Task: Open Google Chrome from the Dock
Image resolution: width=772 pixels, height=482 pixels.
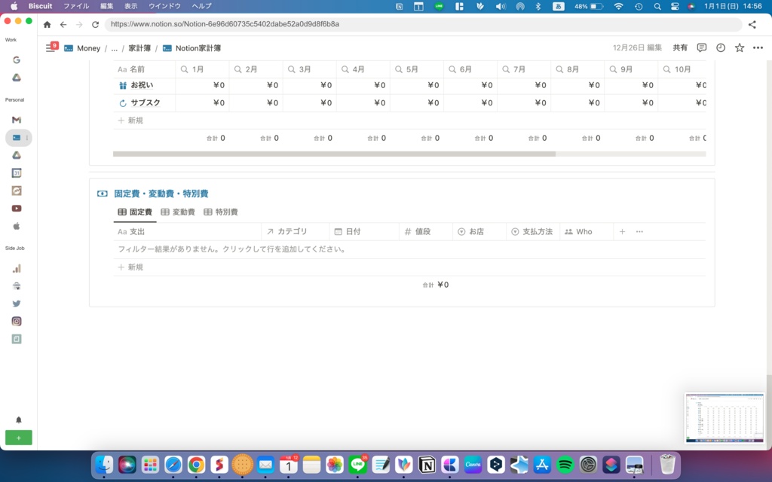Action: click(196, 464)
